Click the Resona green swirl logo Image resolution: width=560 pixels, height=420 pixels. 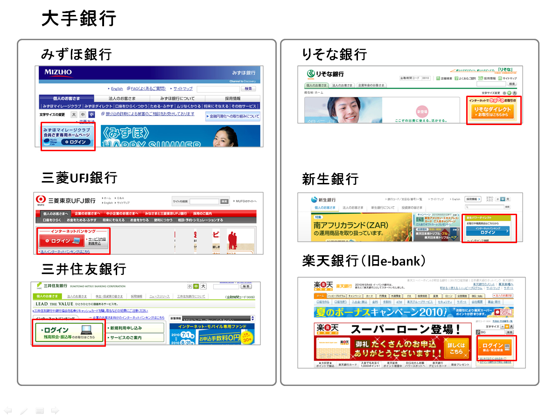click(311, 74)
